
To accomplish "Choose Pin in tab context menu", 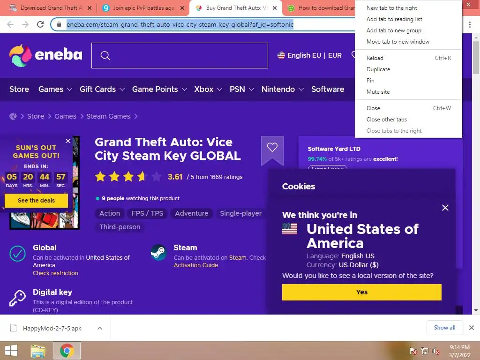I will 408,81.
